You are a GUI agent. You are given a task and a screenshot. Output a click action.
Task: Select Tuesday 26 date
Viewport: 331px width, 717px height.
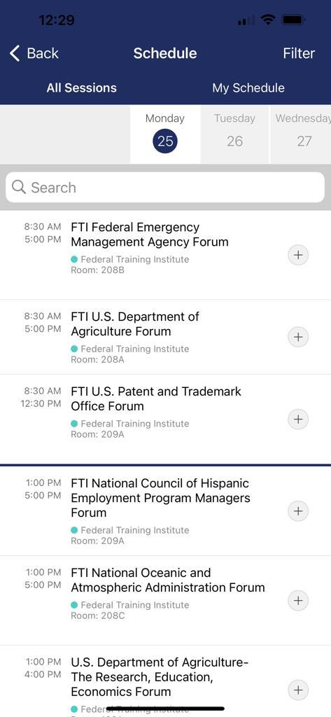(234, 134)
